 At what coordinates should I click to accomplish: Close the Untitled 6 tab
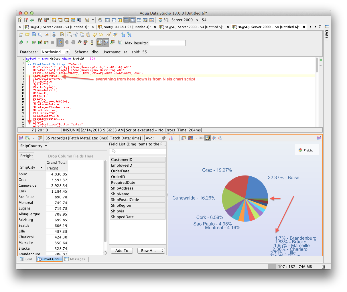pyautogui.click(x=304, y=27)
